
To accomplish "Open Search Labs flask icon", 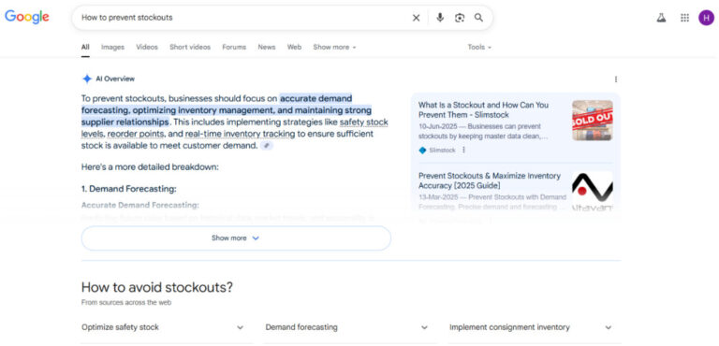I will pos(661,18).
